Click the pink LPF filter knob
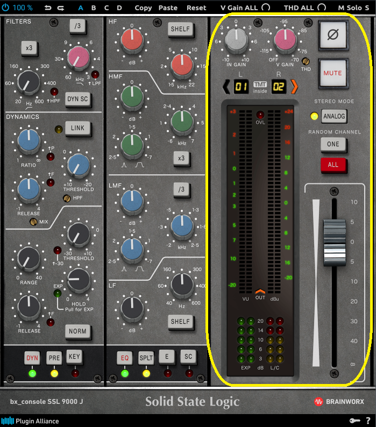This screenshot has width=376, height=427. pyautogui.click(x=78, y=57)
